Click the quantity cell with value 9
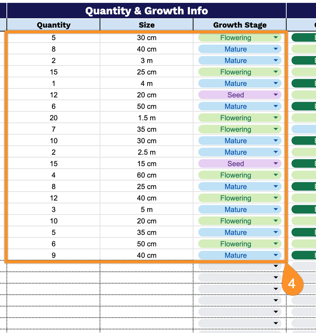This screenshot has height=333, width=316. click(54, 255)
